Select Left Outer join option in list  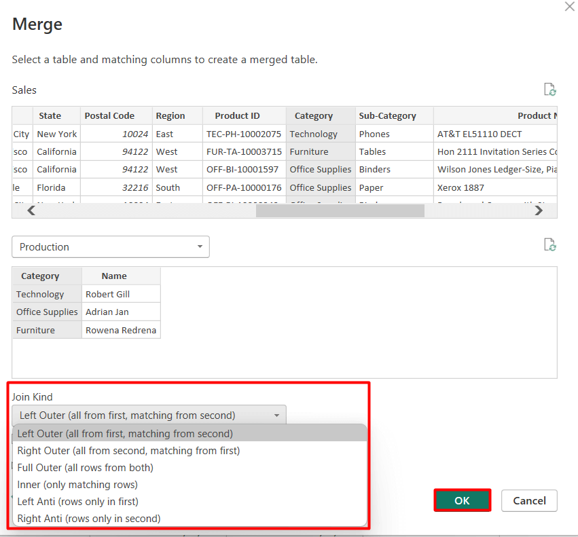(190, 433)
